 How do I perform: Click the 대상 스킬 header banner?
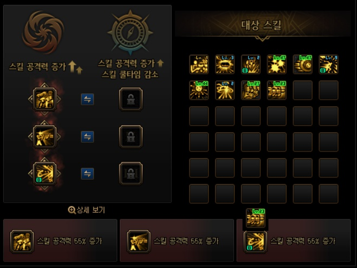[262, 25]
